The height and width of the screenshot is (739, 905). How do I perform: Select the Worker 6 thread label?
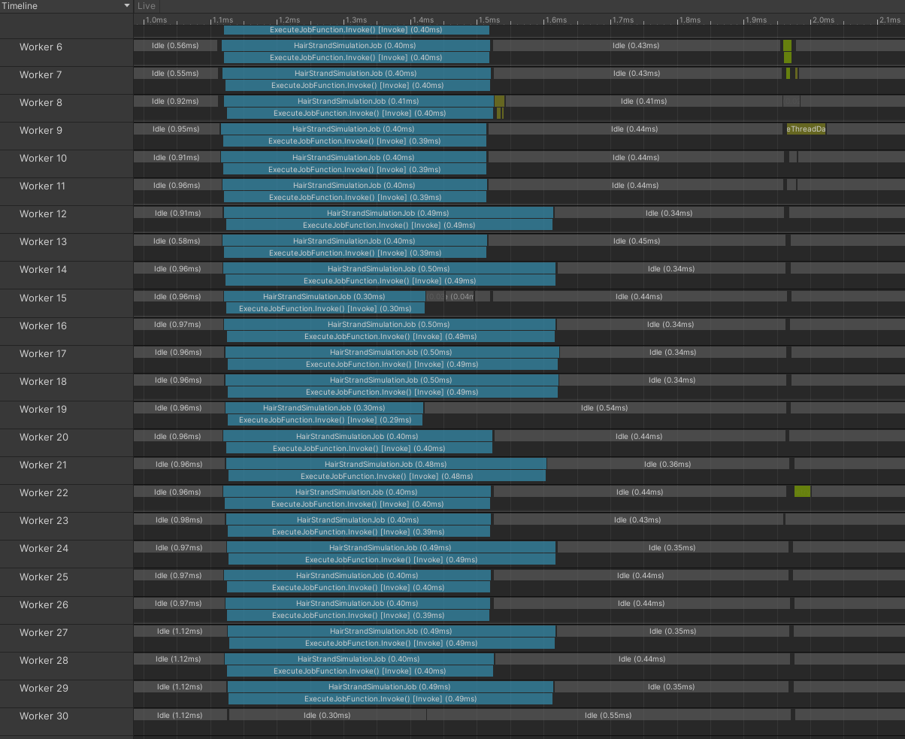pyautogui.click(x=41, y=47)
